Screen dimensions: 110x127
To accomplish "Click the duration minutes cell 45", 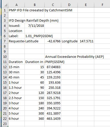I will [x=35, y=77].
